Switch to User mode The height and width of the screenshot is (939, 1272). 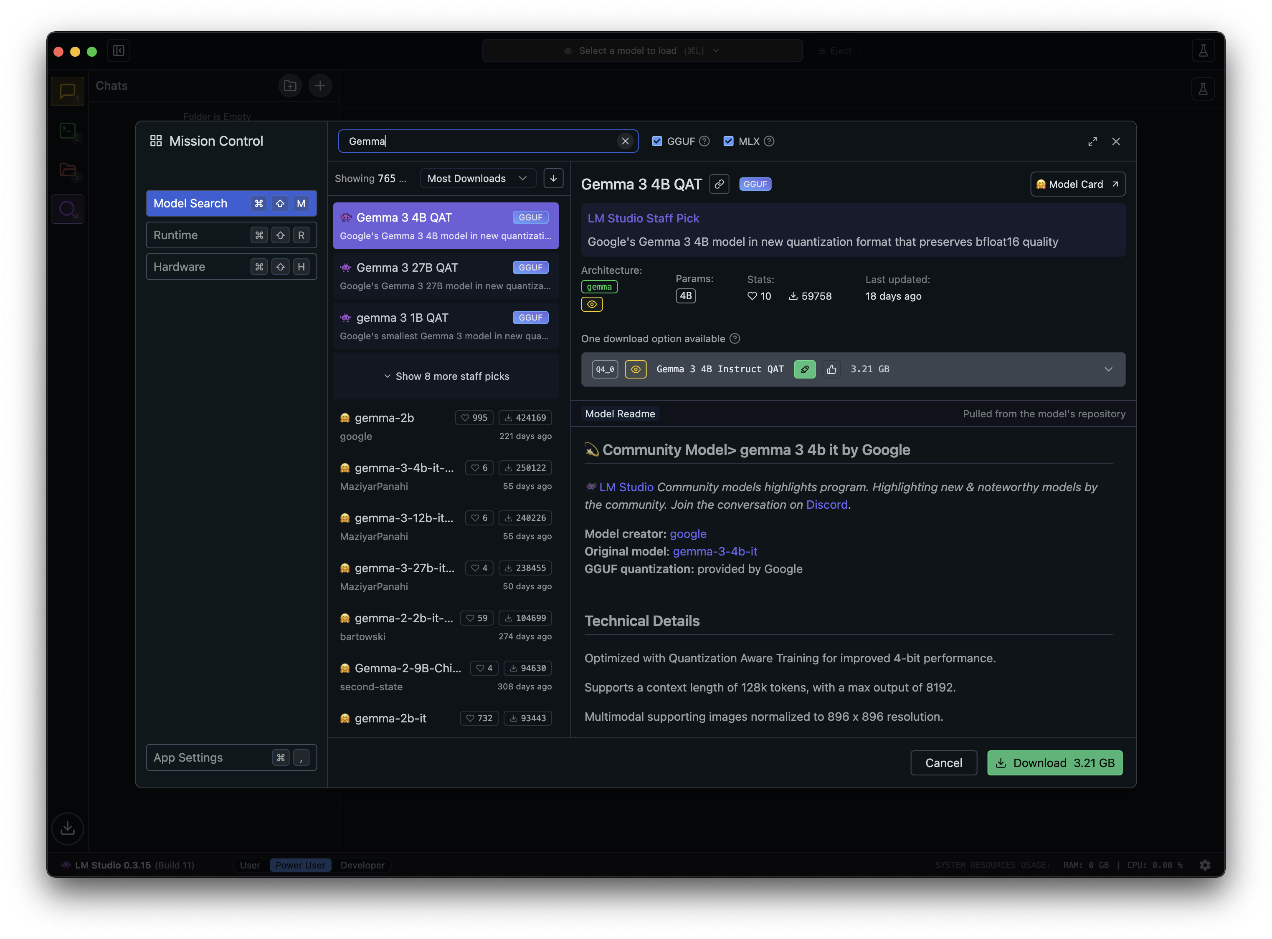coord(250,865)
